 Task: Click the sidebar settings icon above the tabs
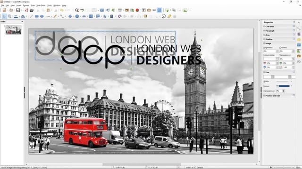pyautogui.click(x=299, y=23)
